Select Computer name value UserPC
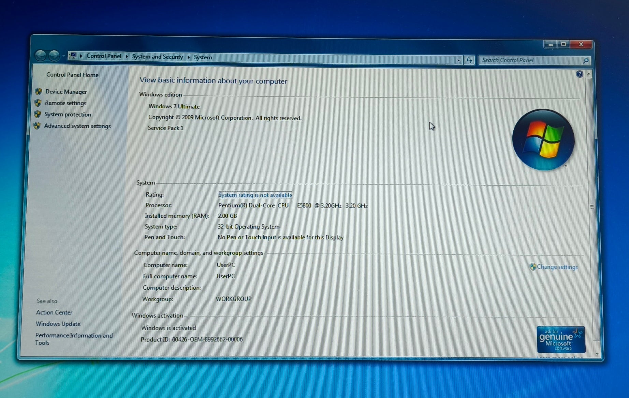The image size is (629, 398). [226, 265]
